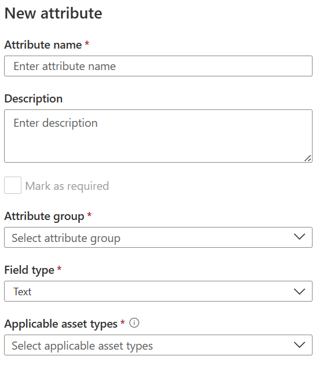
Task: Click the Applicable asset types chevron arrow
Action: [299, 345]
